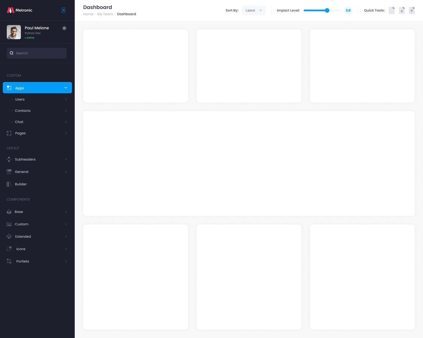Open user settings gear icon
Image resolution: width=423 pixels, height=338 pixels.
click(64, 28)
